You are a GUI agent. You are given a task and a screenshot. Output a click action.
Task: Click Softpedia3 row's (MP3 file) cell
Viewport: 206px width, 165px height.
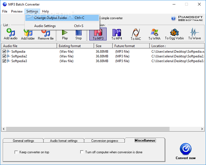(122, 61)
